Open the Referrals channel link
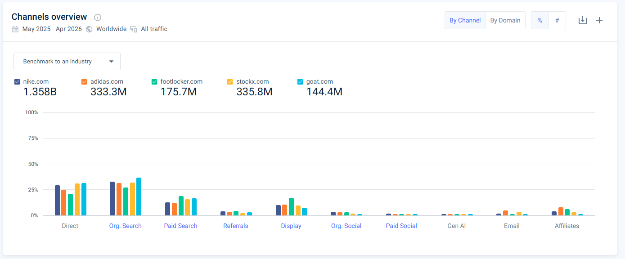625x259 pixels. (236, 226)
